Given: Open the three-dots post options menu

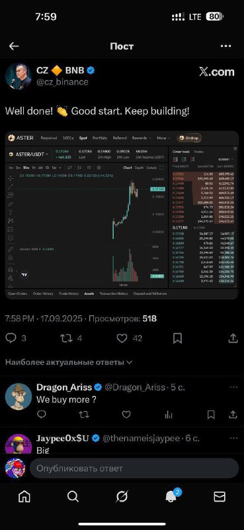Looking at the screenshot, I should [x=225, y=46].
